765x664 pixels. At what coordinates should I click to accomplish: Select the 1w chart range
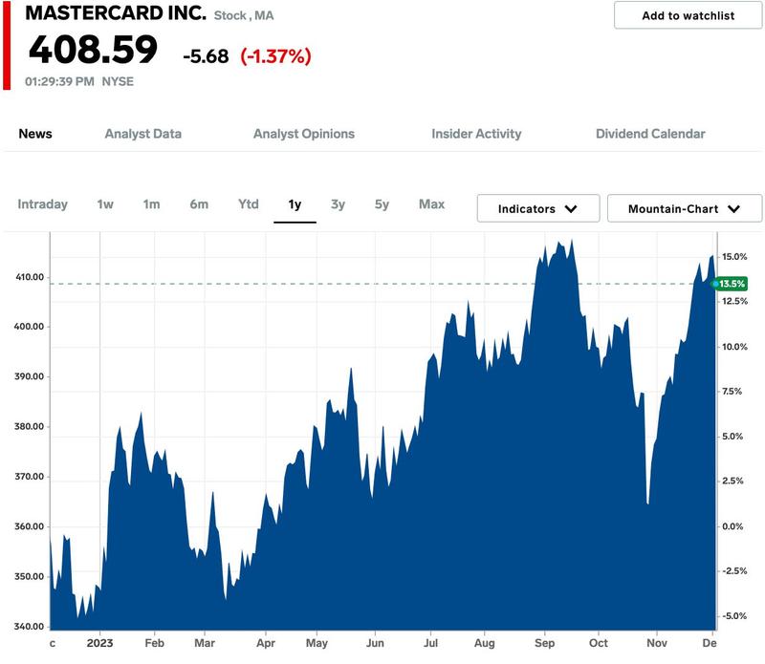pos(105,204)
